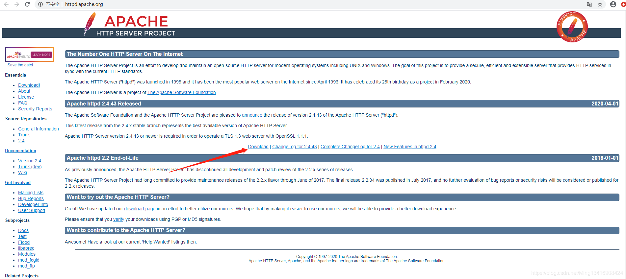
Task: Open the mod_fcgid subproject link
Action: [29, 260]
